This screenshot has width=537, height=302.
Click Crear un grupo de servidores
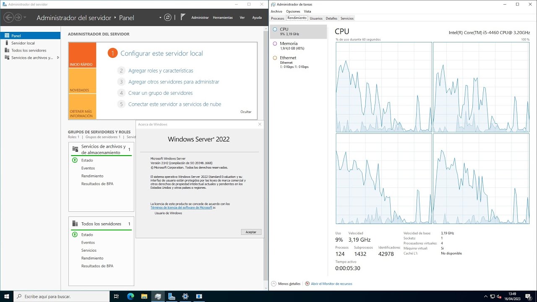160,93
